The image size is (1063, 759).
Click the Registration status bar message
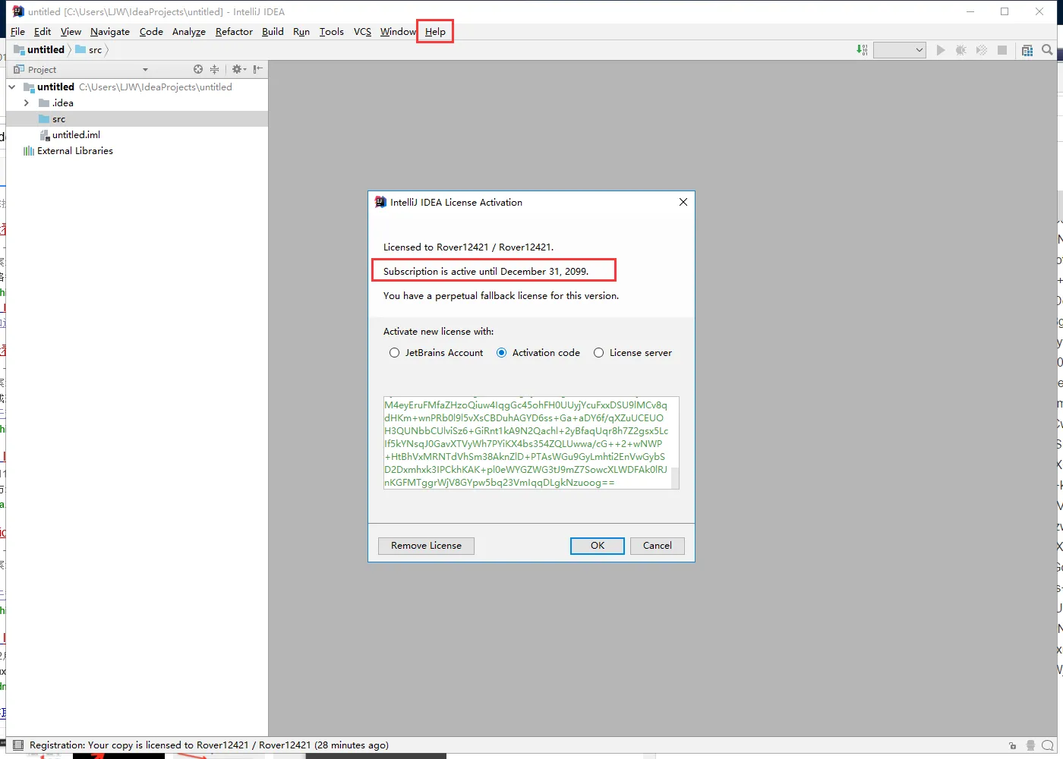pyautogui.click(x=209, y=745)
